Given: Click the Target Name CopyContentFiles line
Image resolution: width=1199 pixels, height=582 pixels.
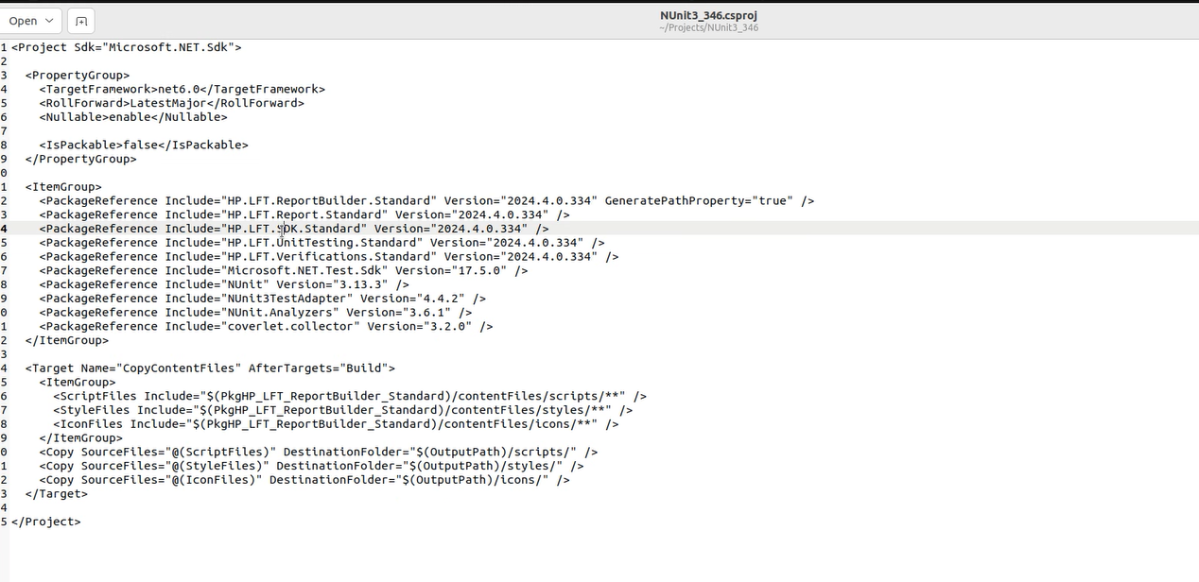Looking at the screenshot, I should [210, 368].
